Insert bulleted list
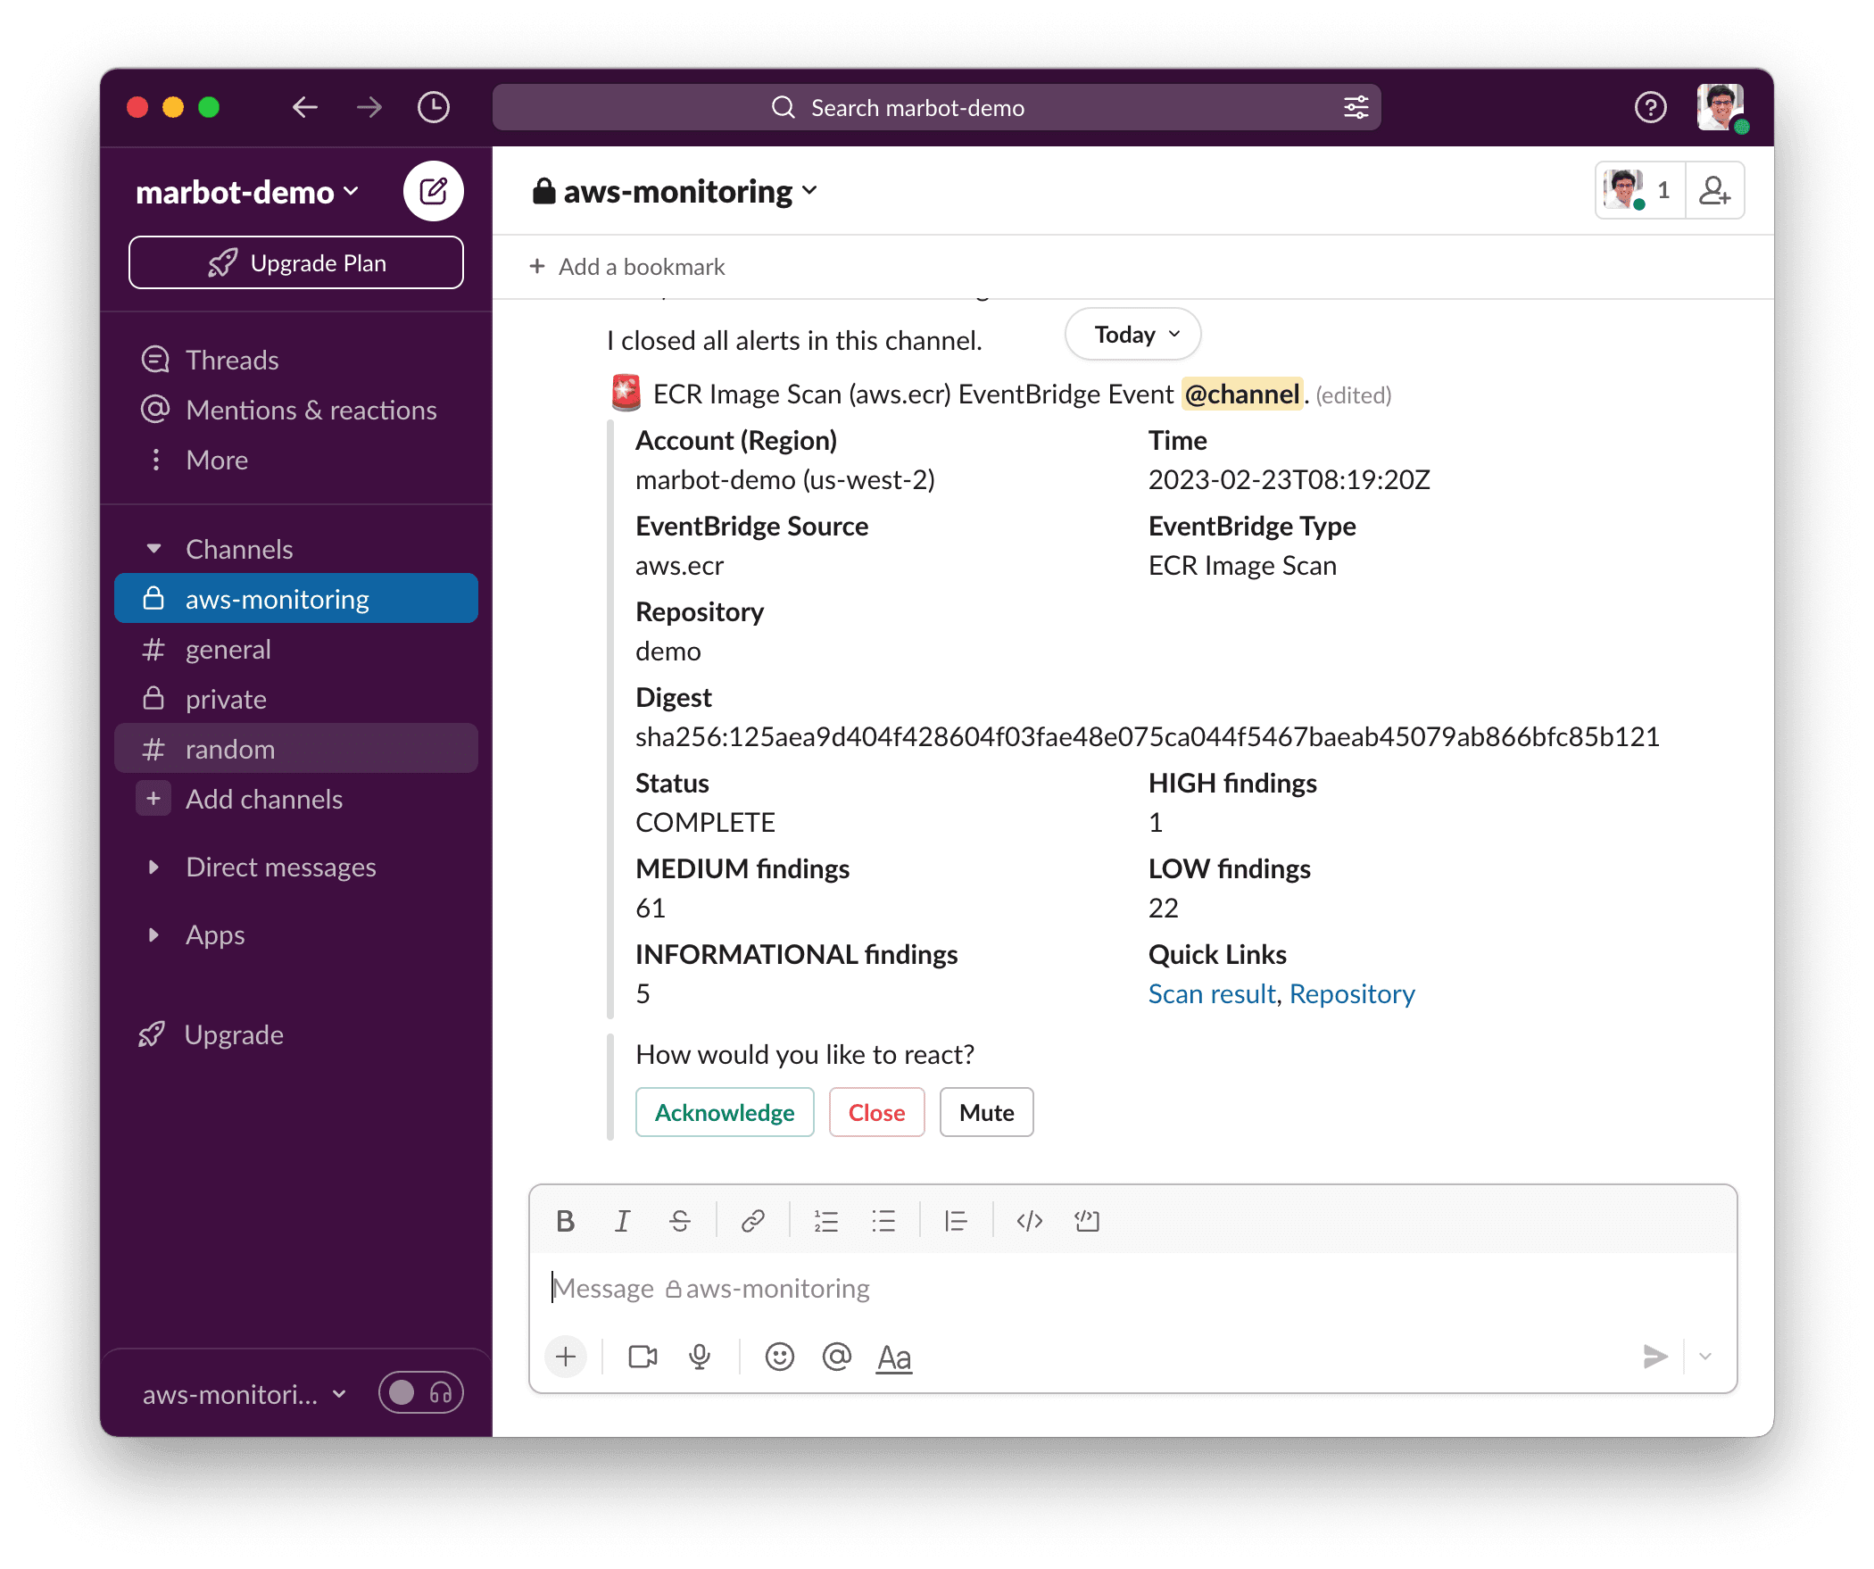 [883, 1221]
